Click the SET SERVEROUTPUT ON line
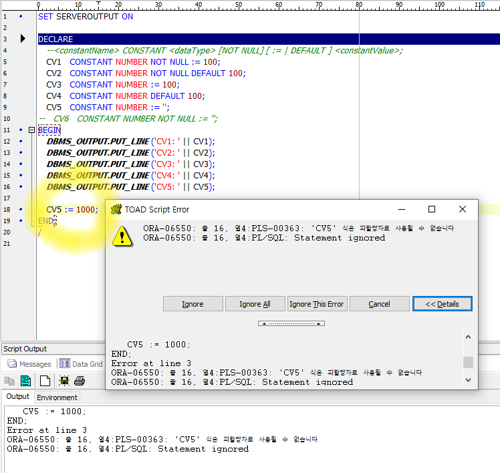The image size is (500, 473). [x=86, y=17]
